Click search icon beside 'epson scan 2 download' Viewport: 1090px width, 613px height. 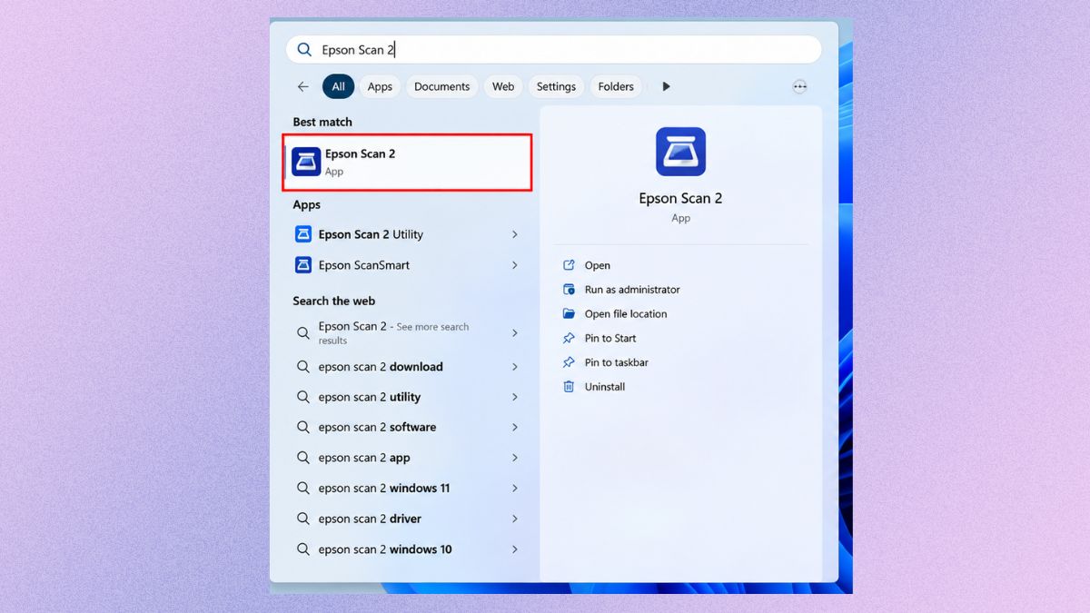coord(303,367)
